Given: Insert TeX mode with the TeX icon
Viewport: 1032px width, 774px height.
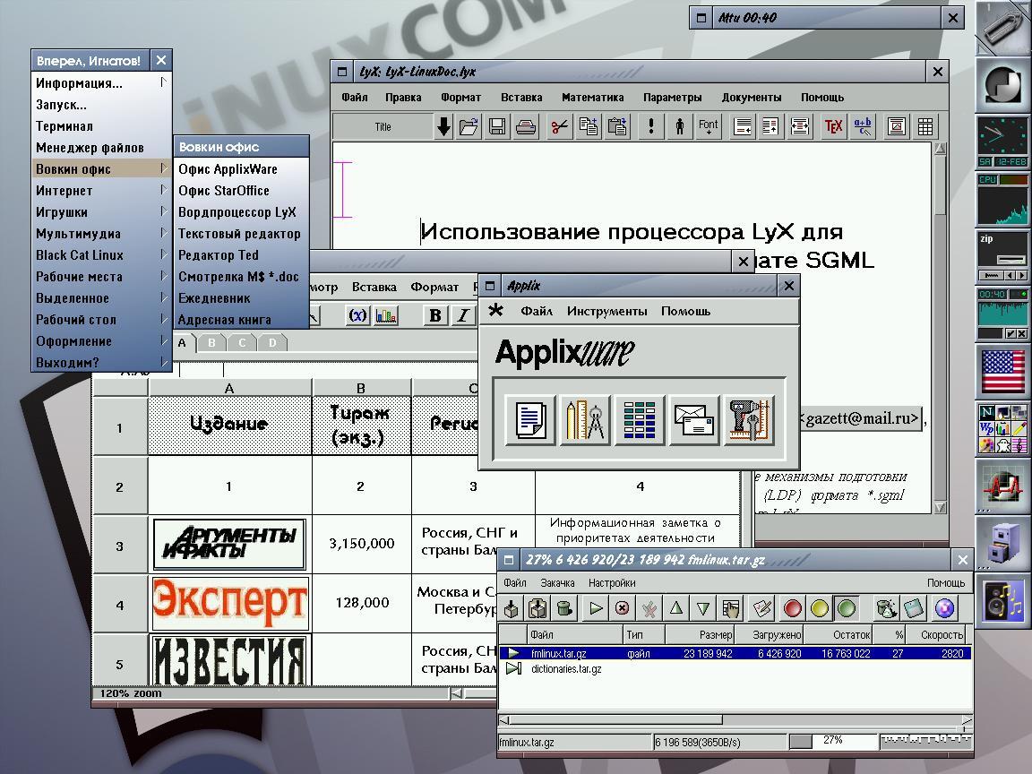Looking at the screenshot, I should [x=833, y=125].
